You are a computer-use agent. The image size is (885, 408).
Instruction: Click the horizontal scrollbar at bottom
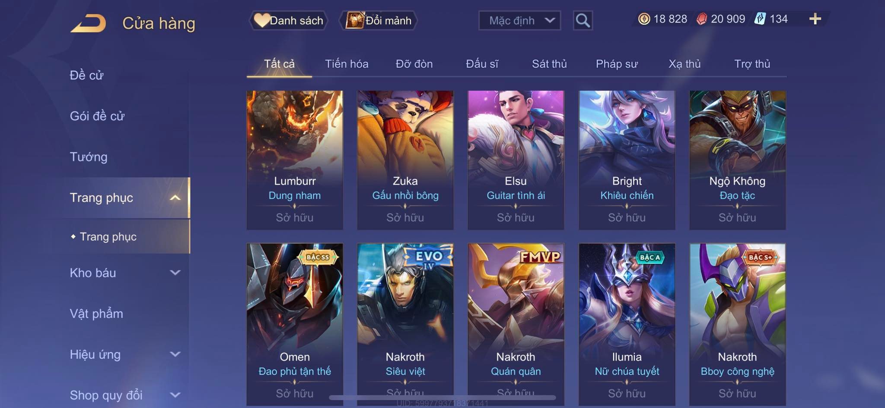pos(442,397)
